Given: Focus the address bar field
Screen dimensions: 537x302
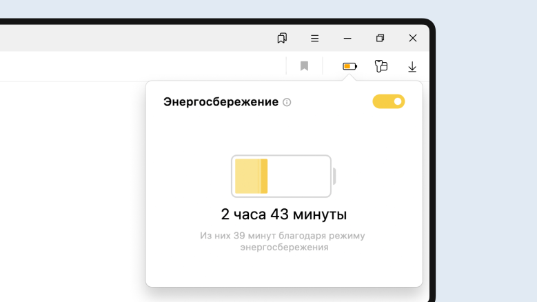Looking at the screenshot, I should (x=138, y=66).
